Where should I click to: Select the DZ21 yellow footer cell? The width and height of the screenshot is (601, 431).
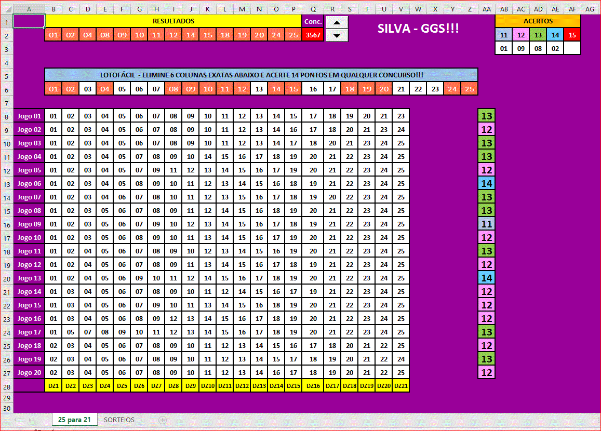click(x=400, y=386)
